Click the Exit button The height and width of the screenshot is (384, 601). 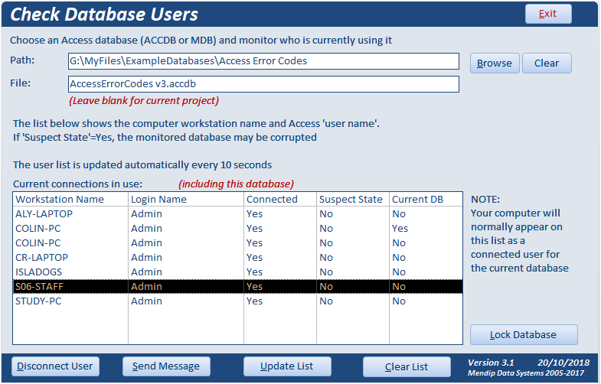548,14
